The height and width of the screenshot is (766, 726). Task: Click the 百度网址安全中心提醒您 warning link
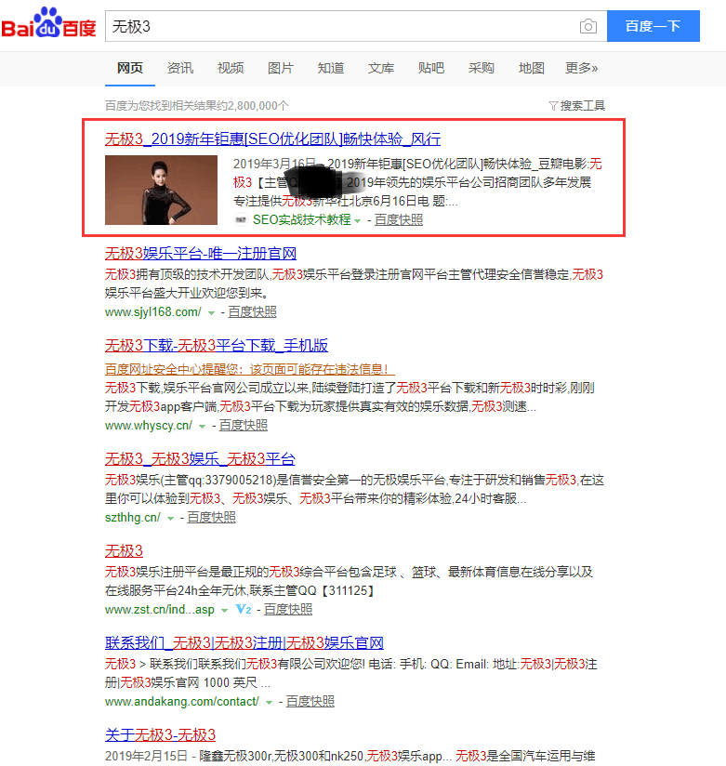click(250, 369)
